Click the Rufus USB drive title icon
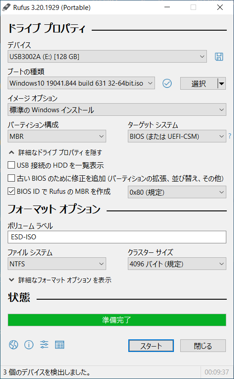234x379 pixels. [6, 8]
